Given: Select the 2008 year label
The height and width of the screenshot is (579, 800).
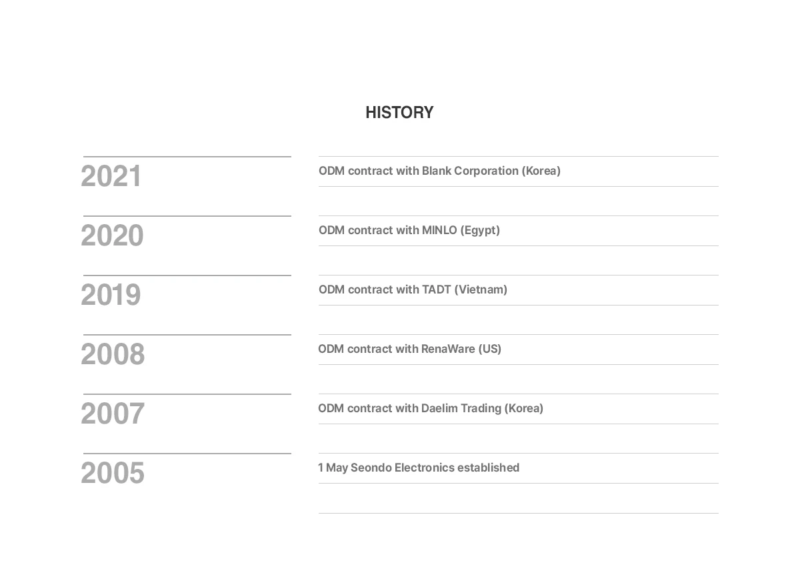Looking at the screenshot, I should (113, 355).
